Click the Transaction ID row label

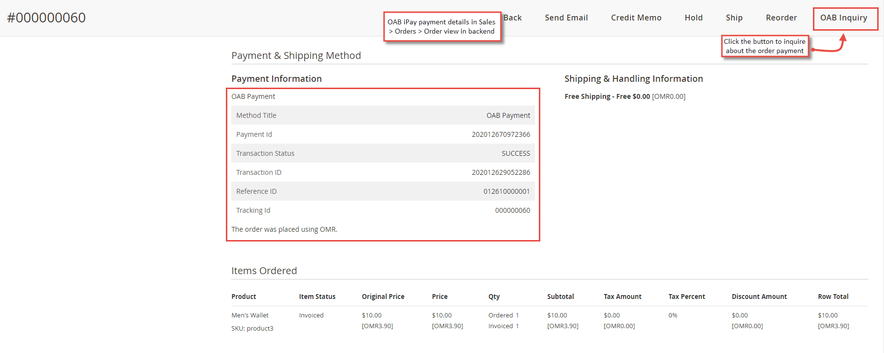258,172
